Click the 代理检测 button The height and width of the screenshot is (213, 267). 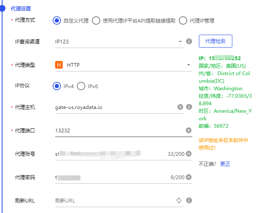[215, 41]
